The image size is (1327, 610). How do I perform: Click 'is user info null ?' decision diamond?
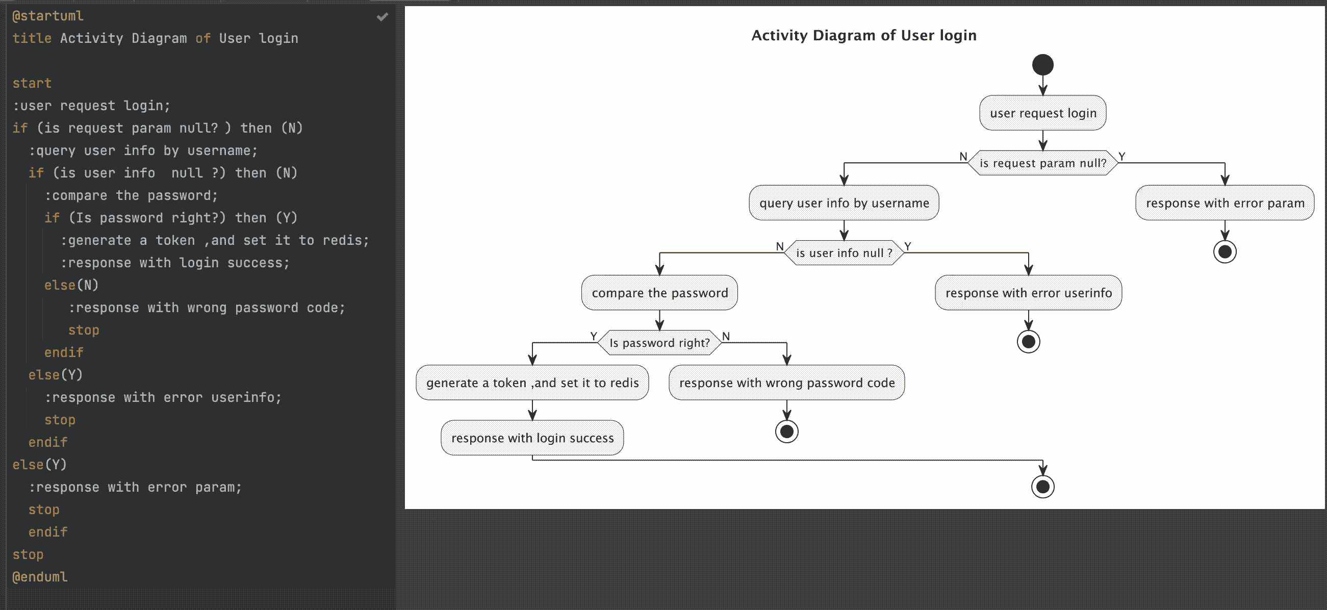(844, 253)
